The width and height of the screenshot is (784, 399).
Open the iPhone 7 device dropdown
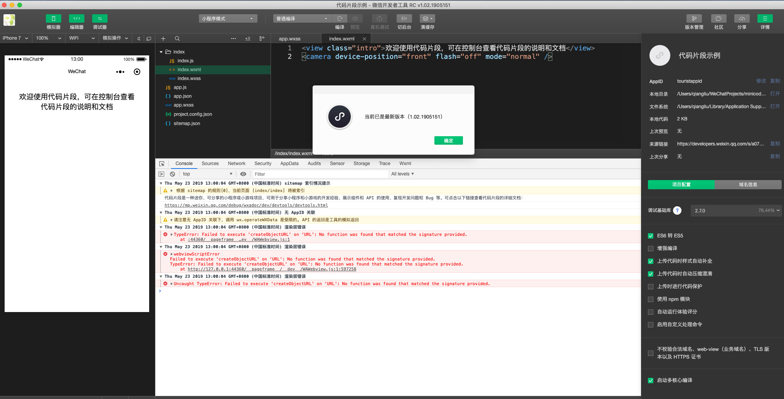click(15, 38)
